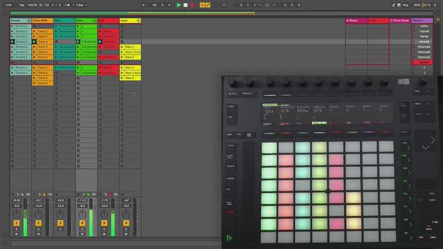This screenshot has width=443, height=249.
Task: Click the 4. 0. 0 loop length field
Action: pyautogui.click(x=292, y=5)
